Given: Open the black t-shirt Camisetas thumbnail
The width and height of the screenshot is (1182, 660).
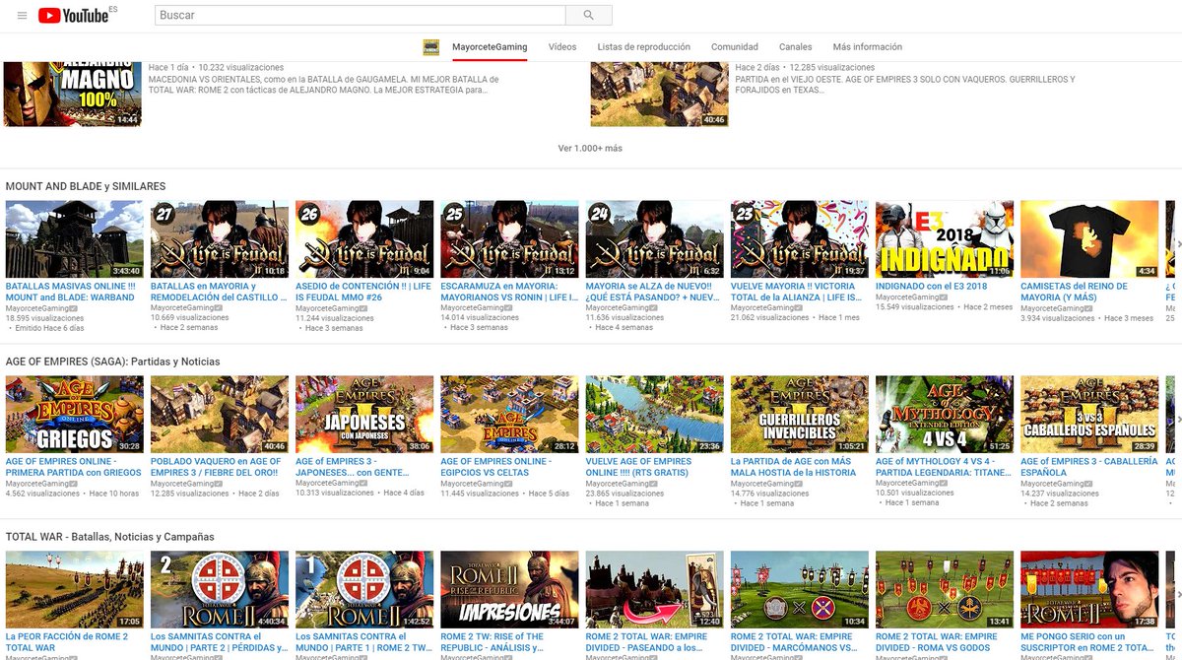Looking at the screenshot, I should click(1089, 239).
